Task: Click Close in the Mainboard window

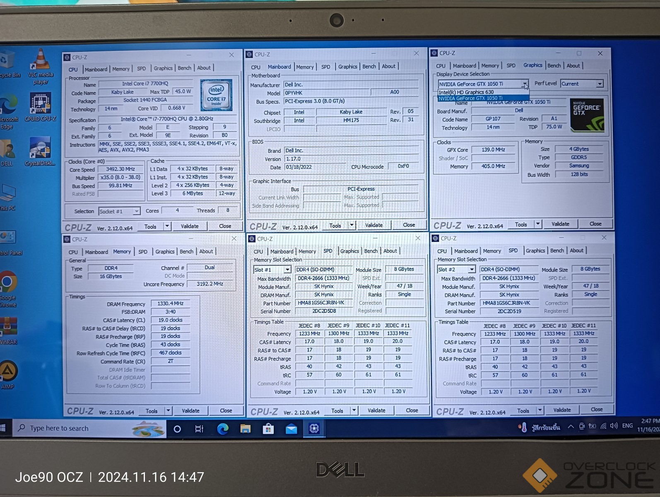Action: click(x=409, y=225)
